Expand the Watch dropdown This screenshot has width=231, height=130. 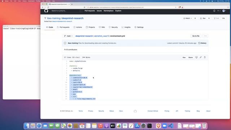pos(187,18)
